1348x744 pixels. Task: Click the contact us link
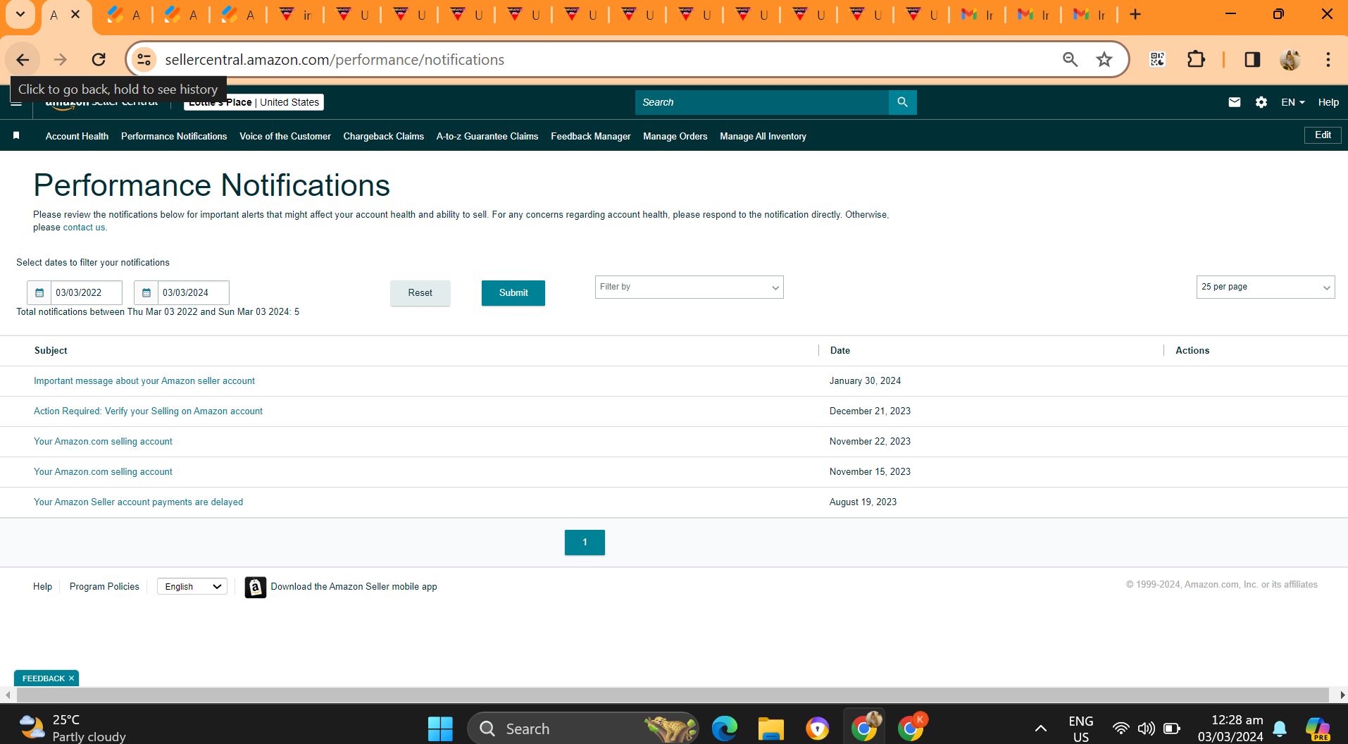(x=84, y=228)
